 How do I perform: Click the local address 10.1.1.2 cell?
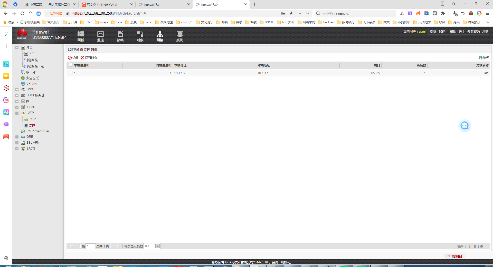pyautogui.click(x=180, y=73)
